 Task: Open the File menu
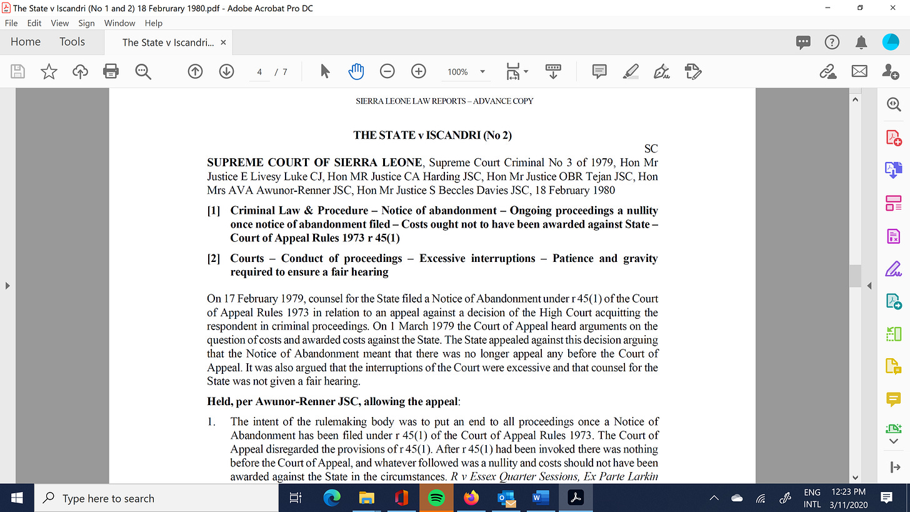[12, 23]
